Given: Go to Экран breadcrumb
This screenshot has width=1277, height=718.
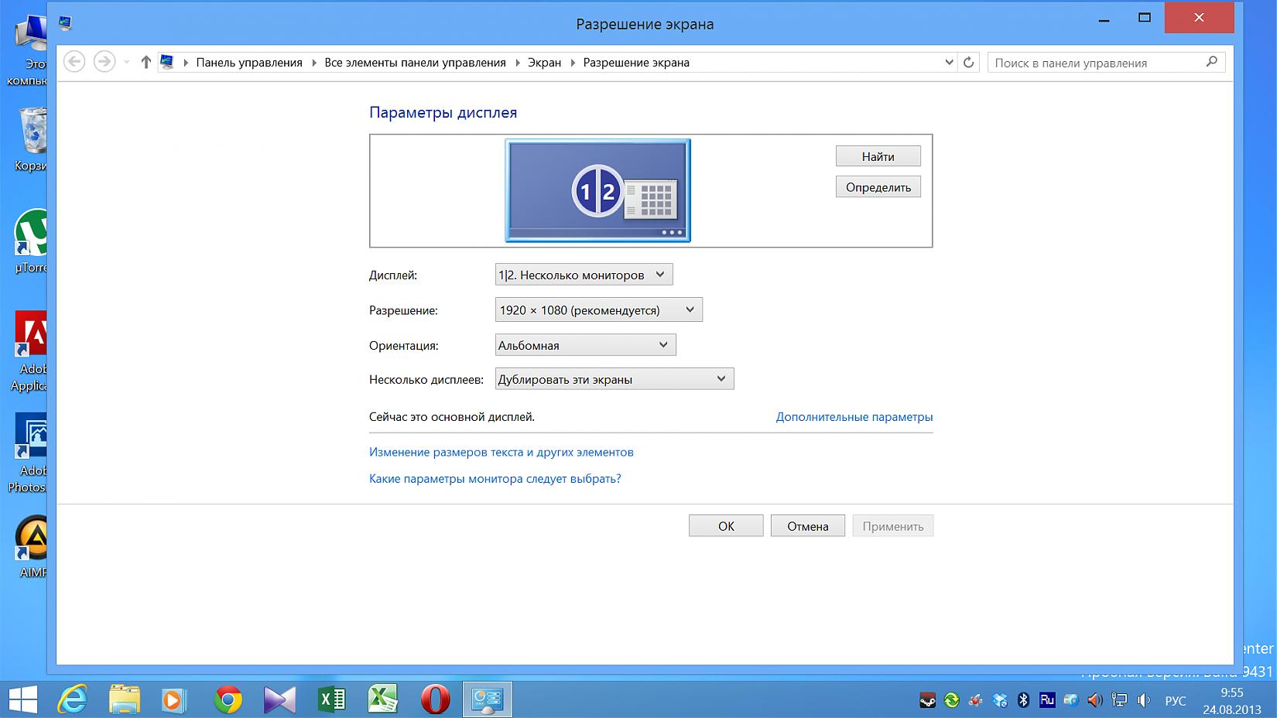Looking at the screenshot, I should 544,63.
